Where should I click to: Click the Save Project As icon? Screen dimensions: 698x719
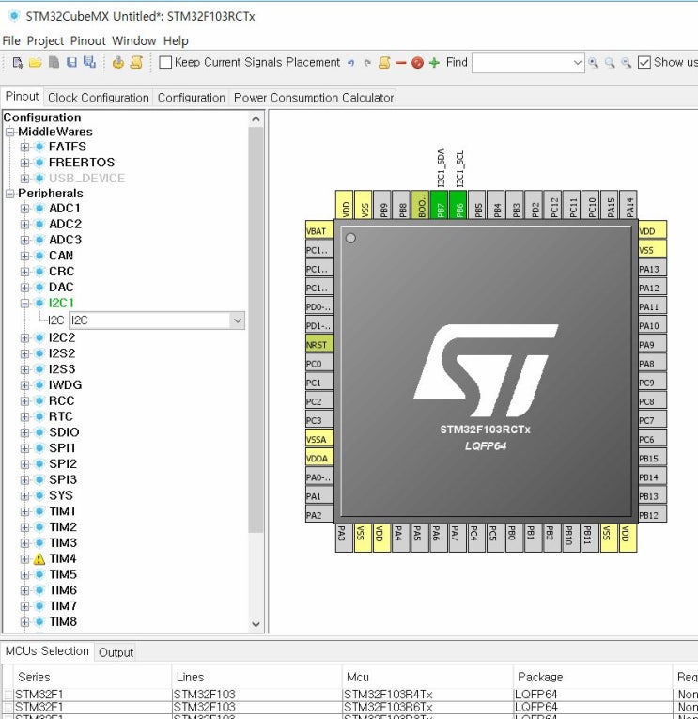click(x=89, y=62)
